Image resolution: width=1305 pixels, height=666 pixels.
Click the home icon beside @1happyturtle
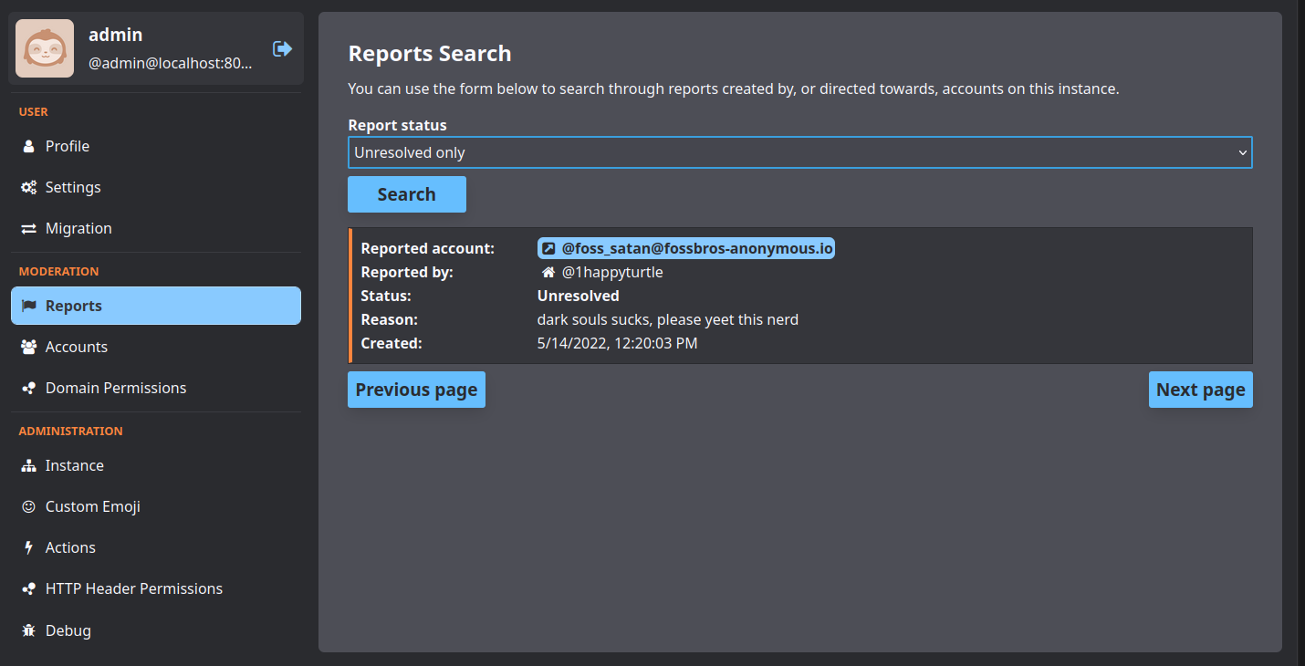click(x=548, y=271)
